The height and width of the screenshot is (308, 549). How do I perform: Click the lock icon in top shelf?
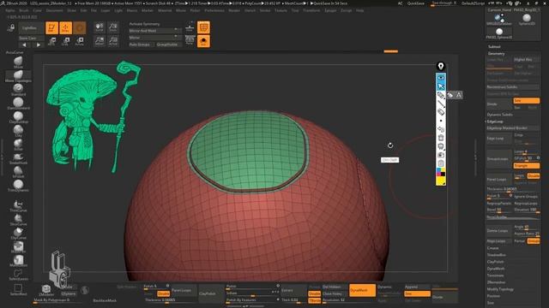(11, 28)
